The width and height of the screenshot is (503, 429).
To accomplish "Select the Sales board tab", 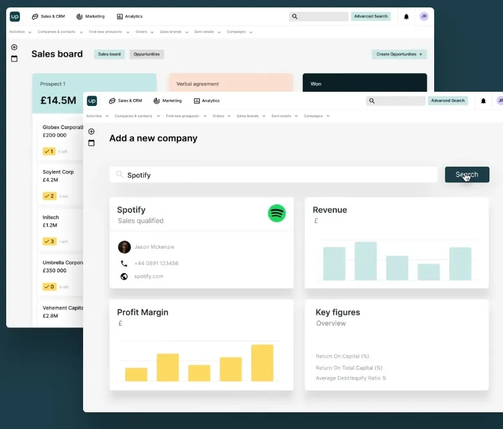I will pyautogui.click(x=109, y=54).
